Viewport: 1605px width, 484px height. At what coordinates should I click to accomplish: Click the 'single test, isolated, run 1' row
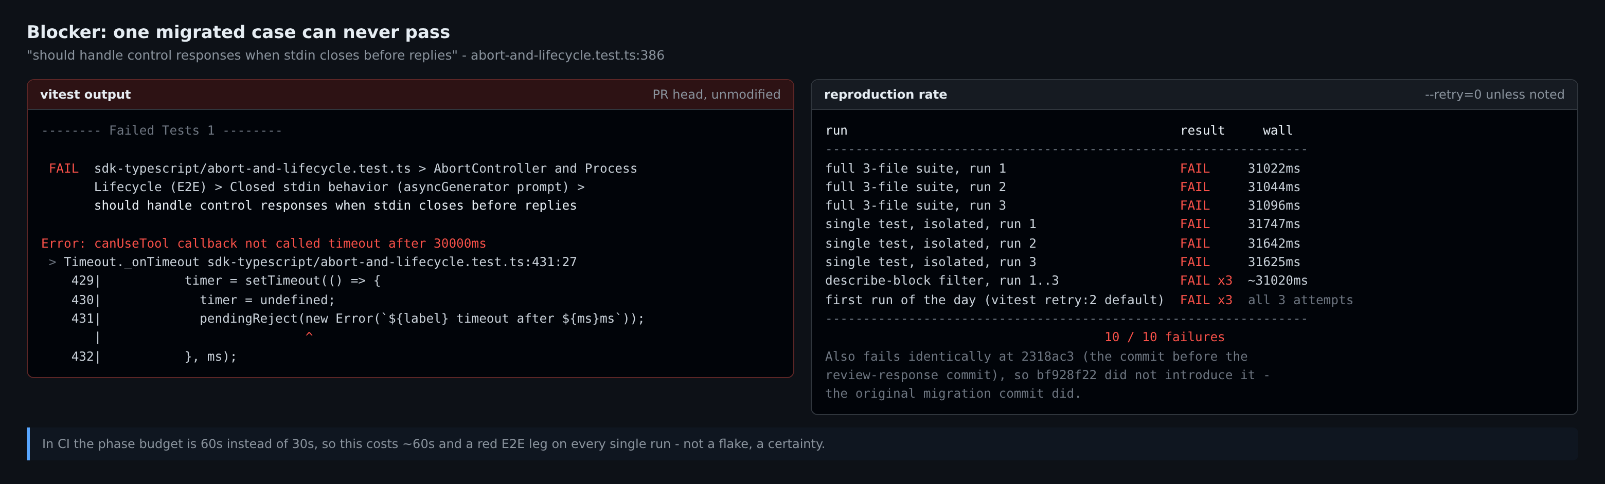point(1063,224)
